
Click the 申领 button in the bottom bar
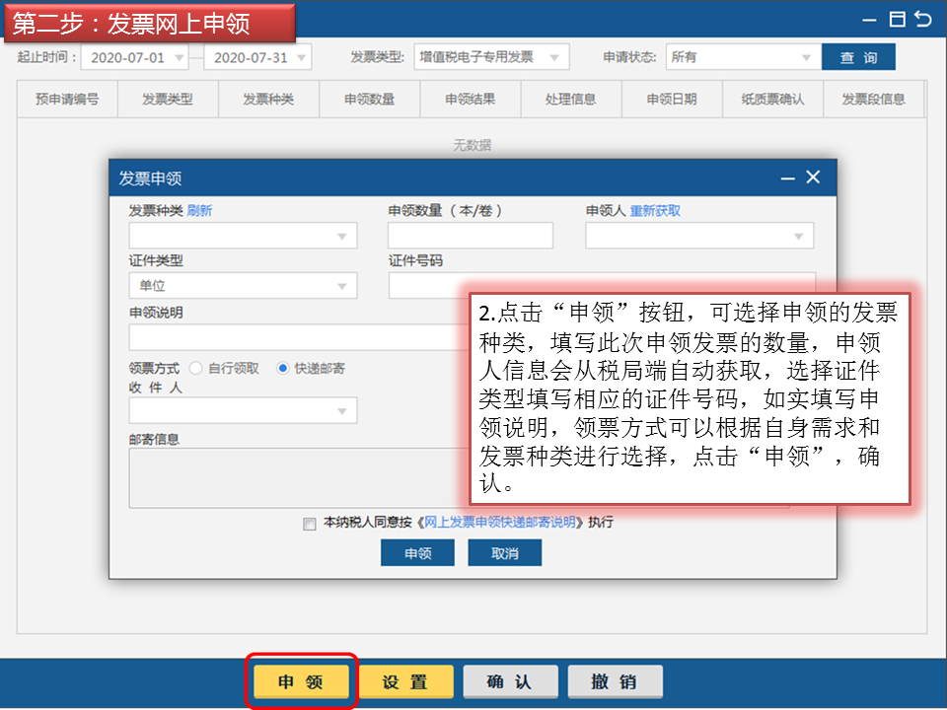[x=301, y=681]
